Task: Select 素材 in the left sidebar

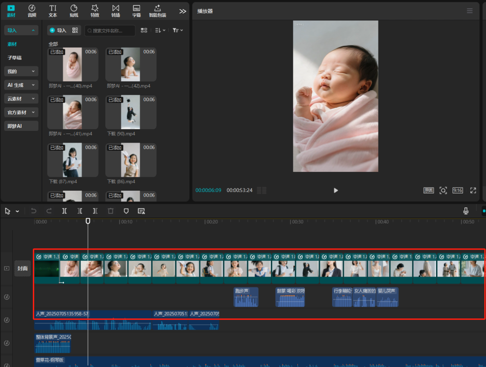Action: [x=12, y=44]
